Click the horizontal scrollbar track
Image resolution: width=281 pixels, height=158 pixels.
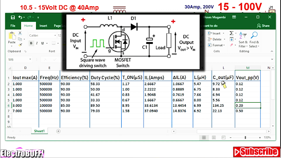tap(231, 132)
